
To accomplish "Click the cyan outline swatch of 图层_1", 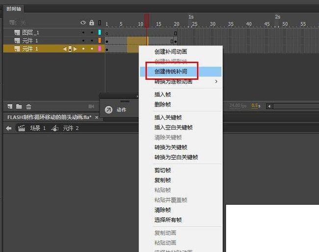I will 100,32.
